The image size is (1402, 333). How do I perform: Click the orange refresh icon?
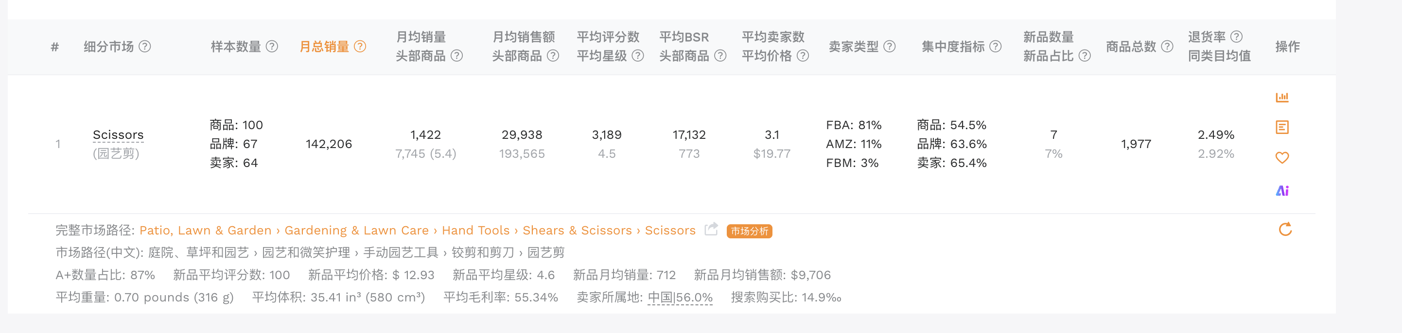click(x=1284, y=230)
